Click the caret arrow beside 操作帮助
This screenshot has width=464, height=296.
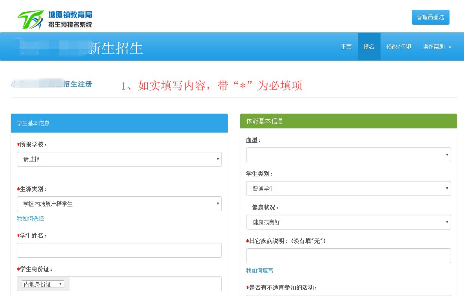(450, 47)
